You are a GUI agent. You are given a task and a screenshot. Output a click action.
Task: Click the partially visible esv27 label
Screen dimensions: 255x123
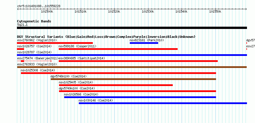point(250,46)
